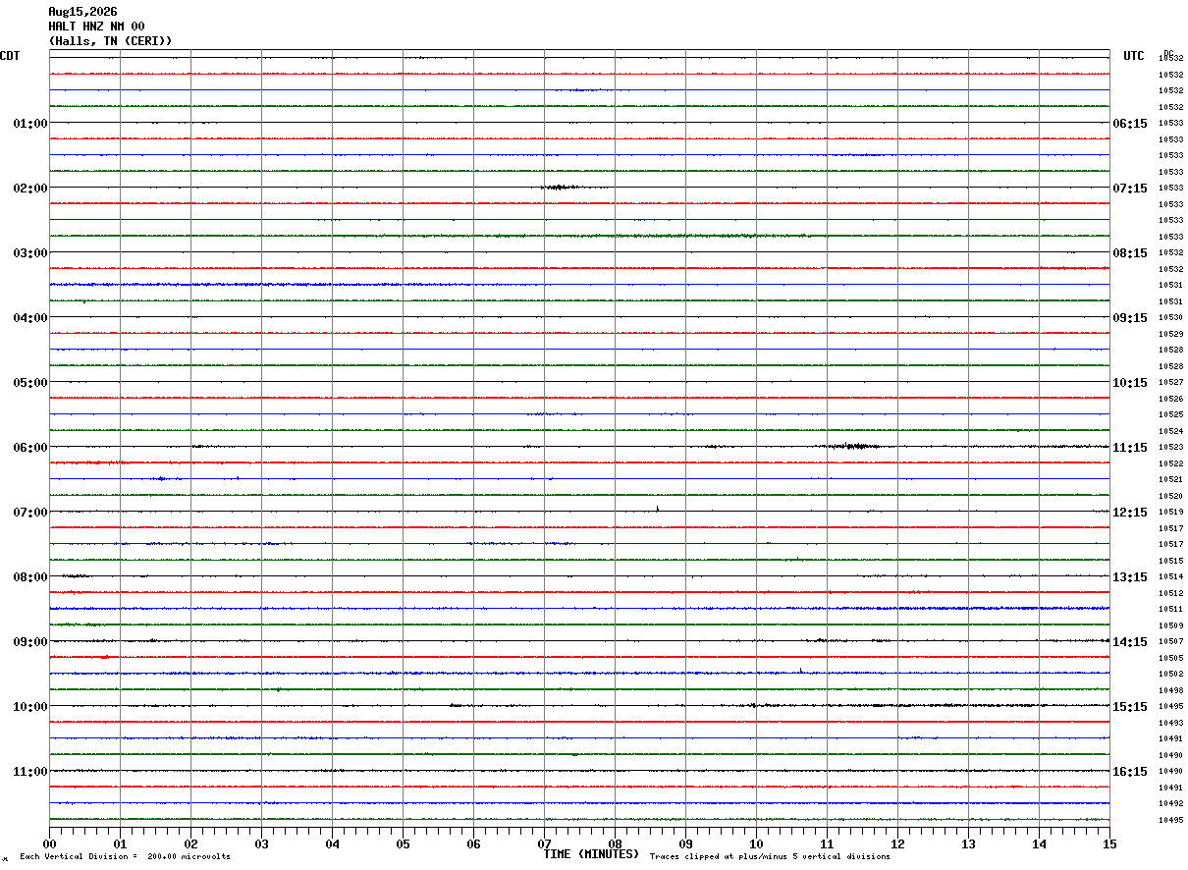Click the 08:15 UTC row label

coord(1129,252)
